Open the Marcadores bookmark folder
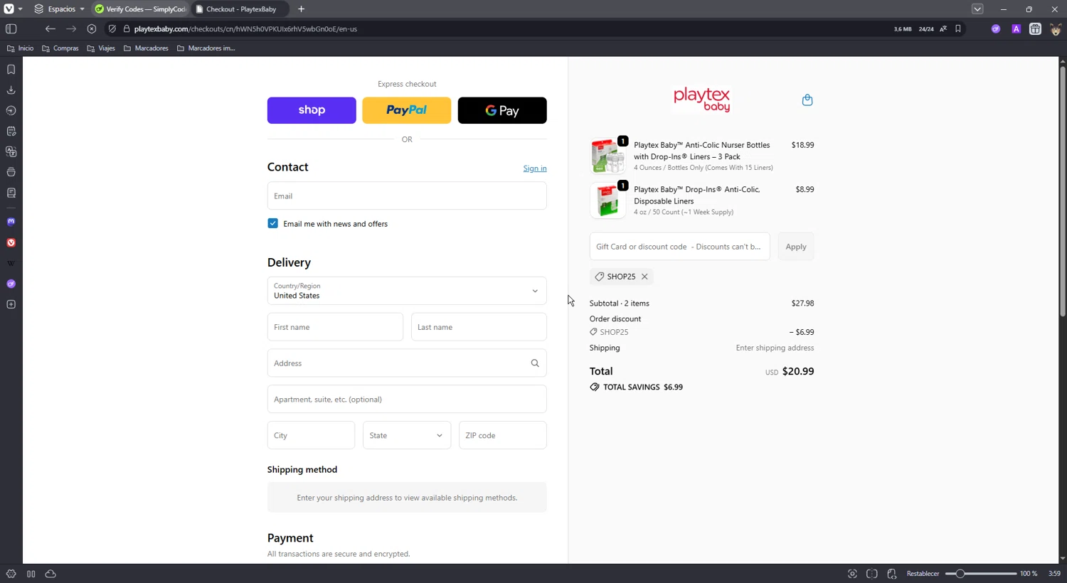Screen dimensions: 1067x583 (x=146, y=48)
